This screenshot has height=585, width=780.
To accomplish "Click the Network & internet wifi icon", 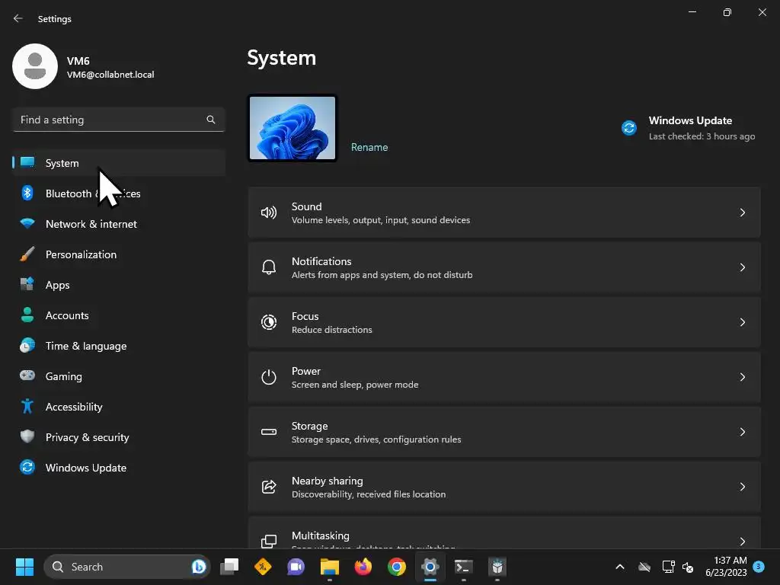I will click(x=27, y=223).
